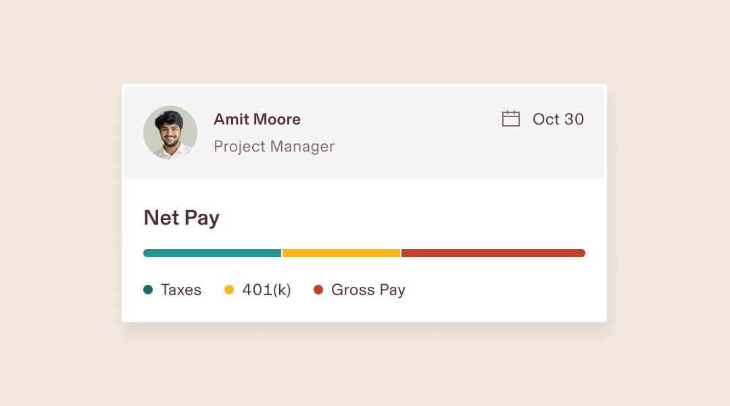Click the green Taxes legend dot
Viewport: 730px width, 406px height.
148,290
